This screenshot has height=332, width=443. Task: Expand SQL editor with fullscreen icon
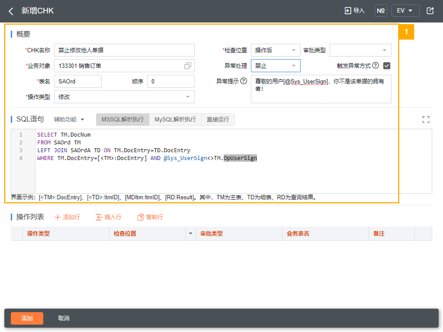[x=426, y=120]
